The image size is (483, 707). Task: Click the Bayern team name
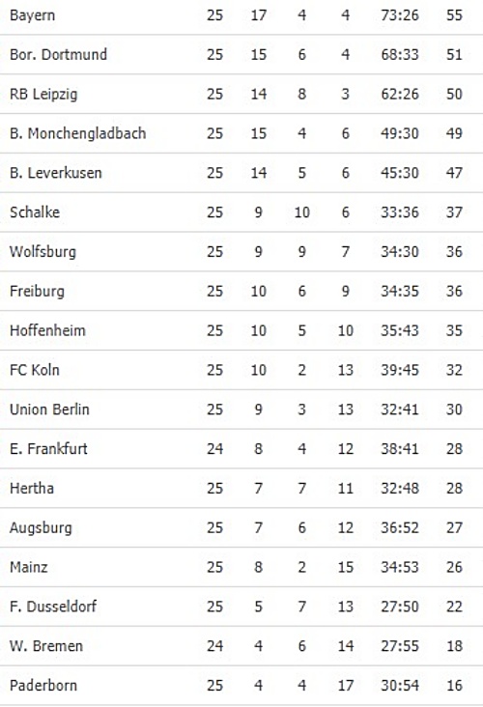(33, 15)
